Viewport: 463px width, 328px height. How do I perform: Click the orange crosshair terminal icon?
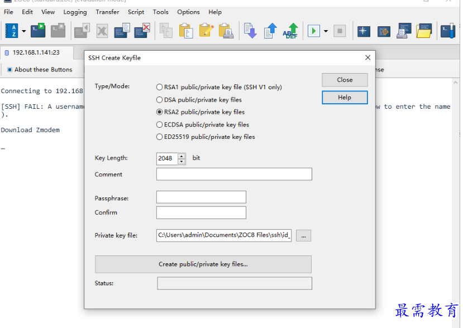(384, 31)
